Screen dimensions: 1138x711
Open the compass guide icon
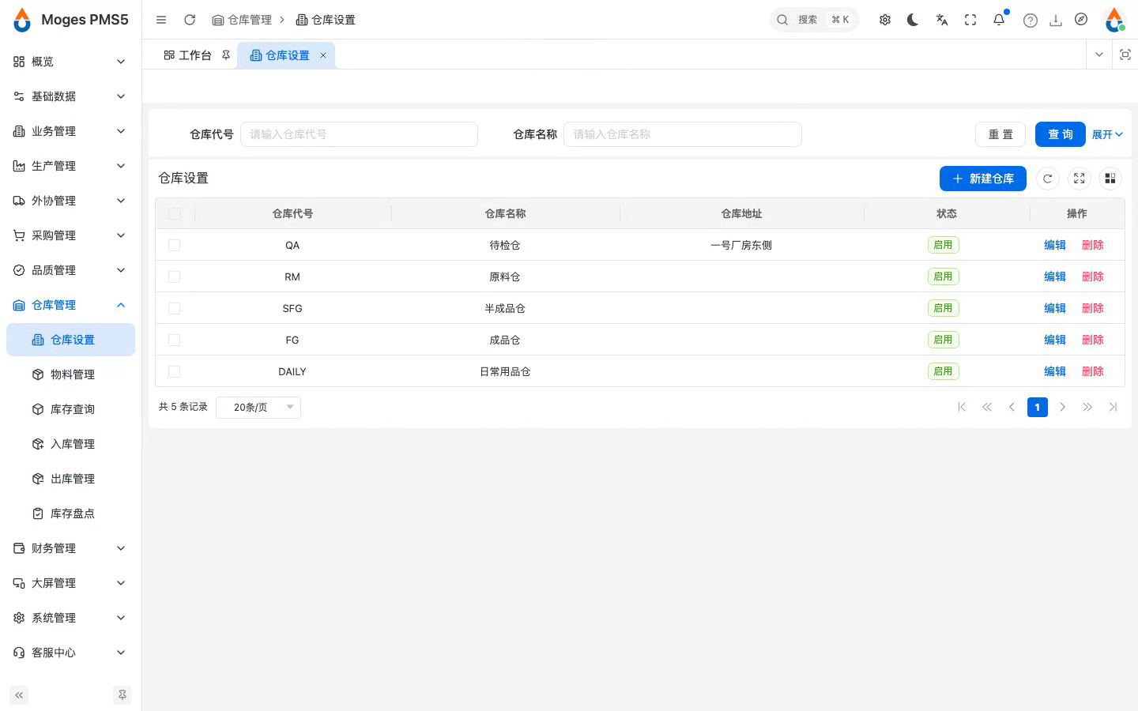click(x=1081, y=19)
